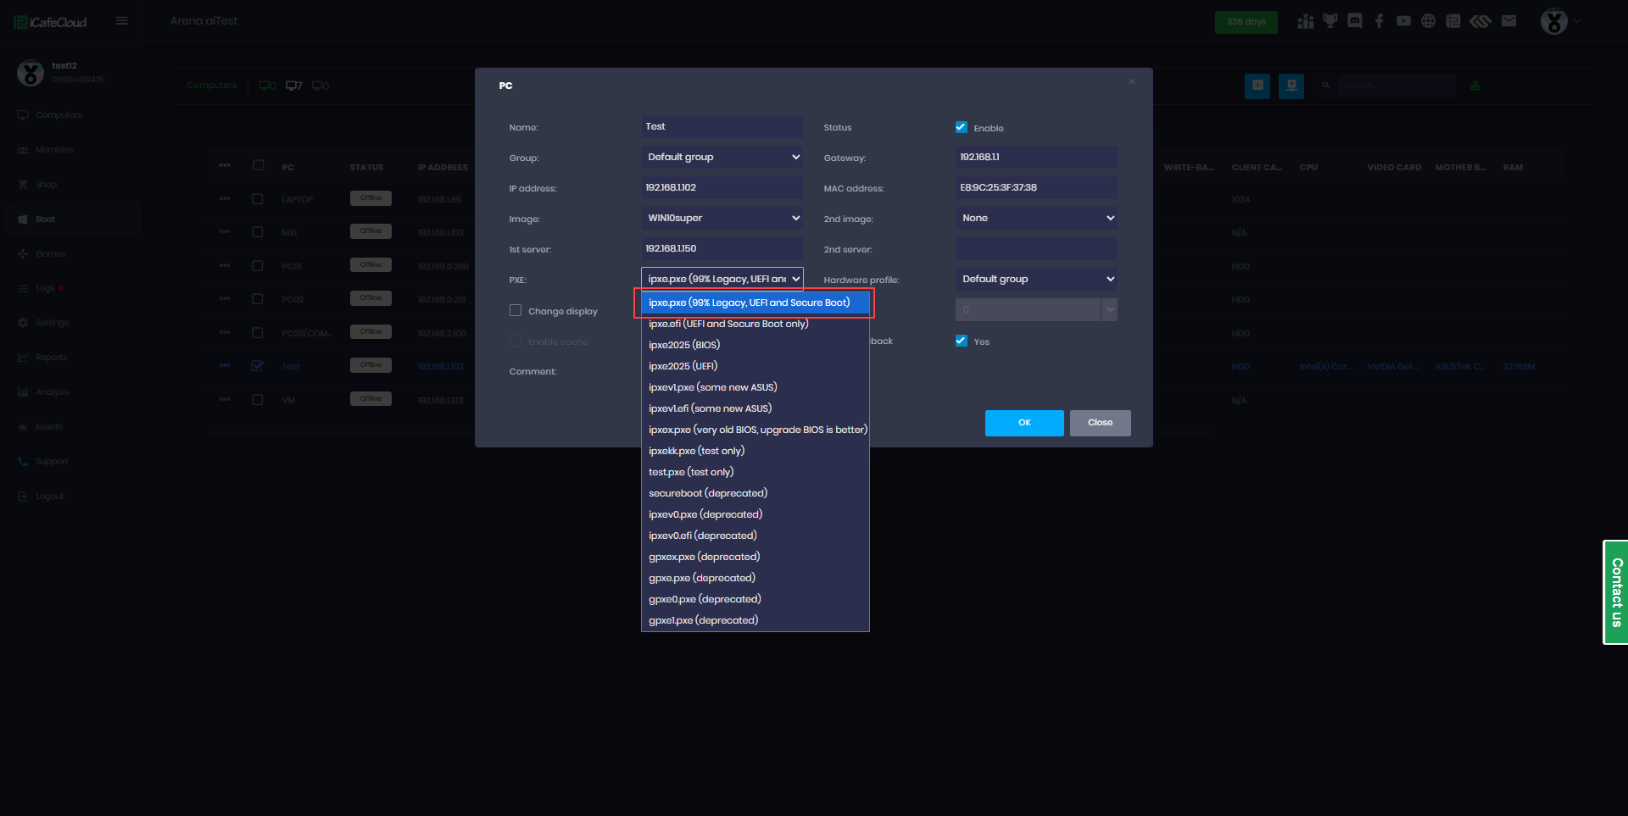Open the Facebook icon
The width and height of the screenshot is (1628, 816).
coord(1380,20)
